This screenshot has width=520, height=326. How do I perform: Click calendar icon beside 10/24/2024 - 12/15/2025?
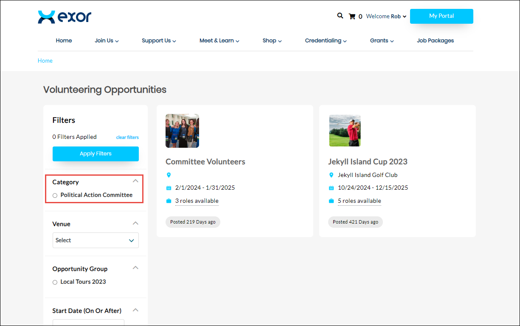(x=332, y=188)
